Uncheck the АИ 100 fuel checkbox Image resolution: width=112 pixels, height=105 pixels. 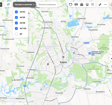pyautogui.click(x=16, y=28)
